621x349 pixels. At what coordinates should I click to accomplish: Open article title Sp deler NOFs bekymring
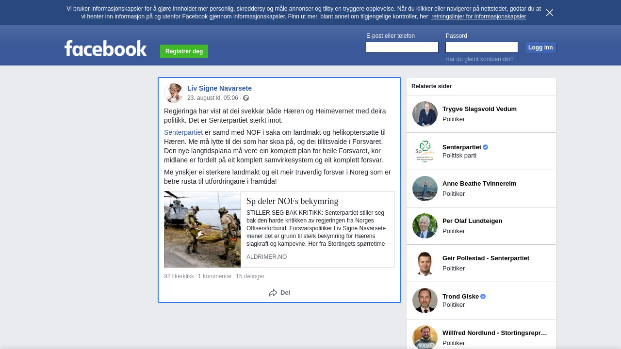pos(292,201)
